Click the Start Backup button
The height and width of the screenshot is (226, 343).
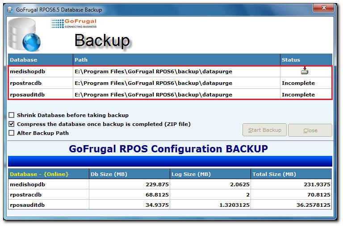[264, 130]
